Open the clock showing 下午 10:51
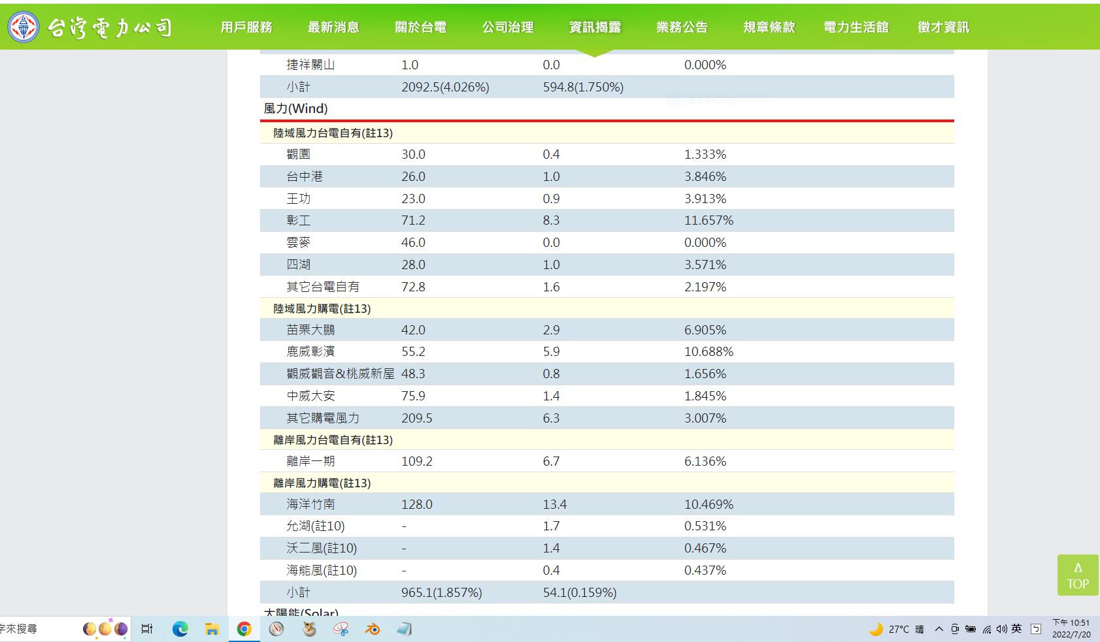The image size is (1100, 642). [1071, 628]
